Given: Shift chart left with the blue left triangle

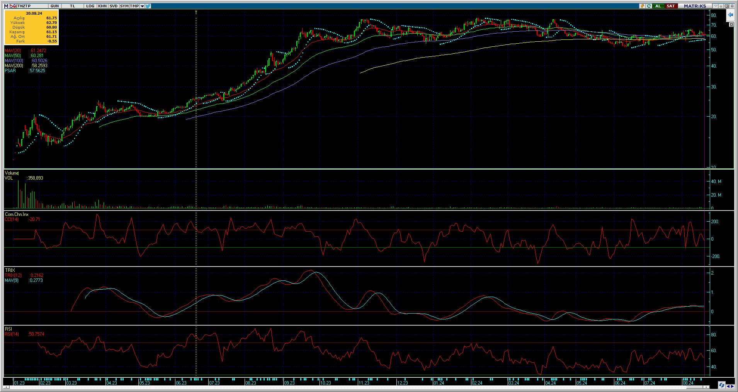Looking at the screenshot, I should point(728,386).
